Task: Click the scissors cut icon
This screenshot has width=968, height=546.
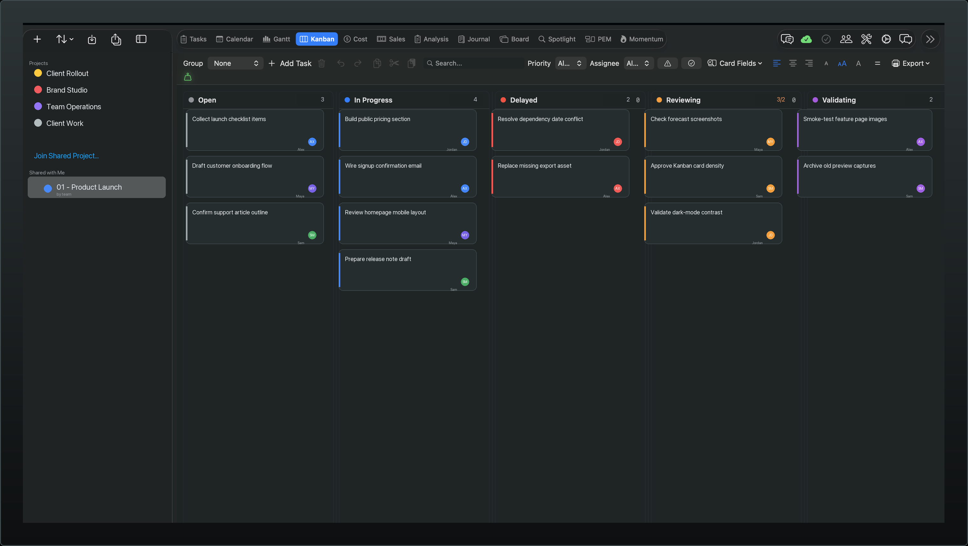Action: point(394,63)
